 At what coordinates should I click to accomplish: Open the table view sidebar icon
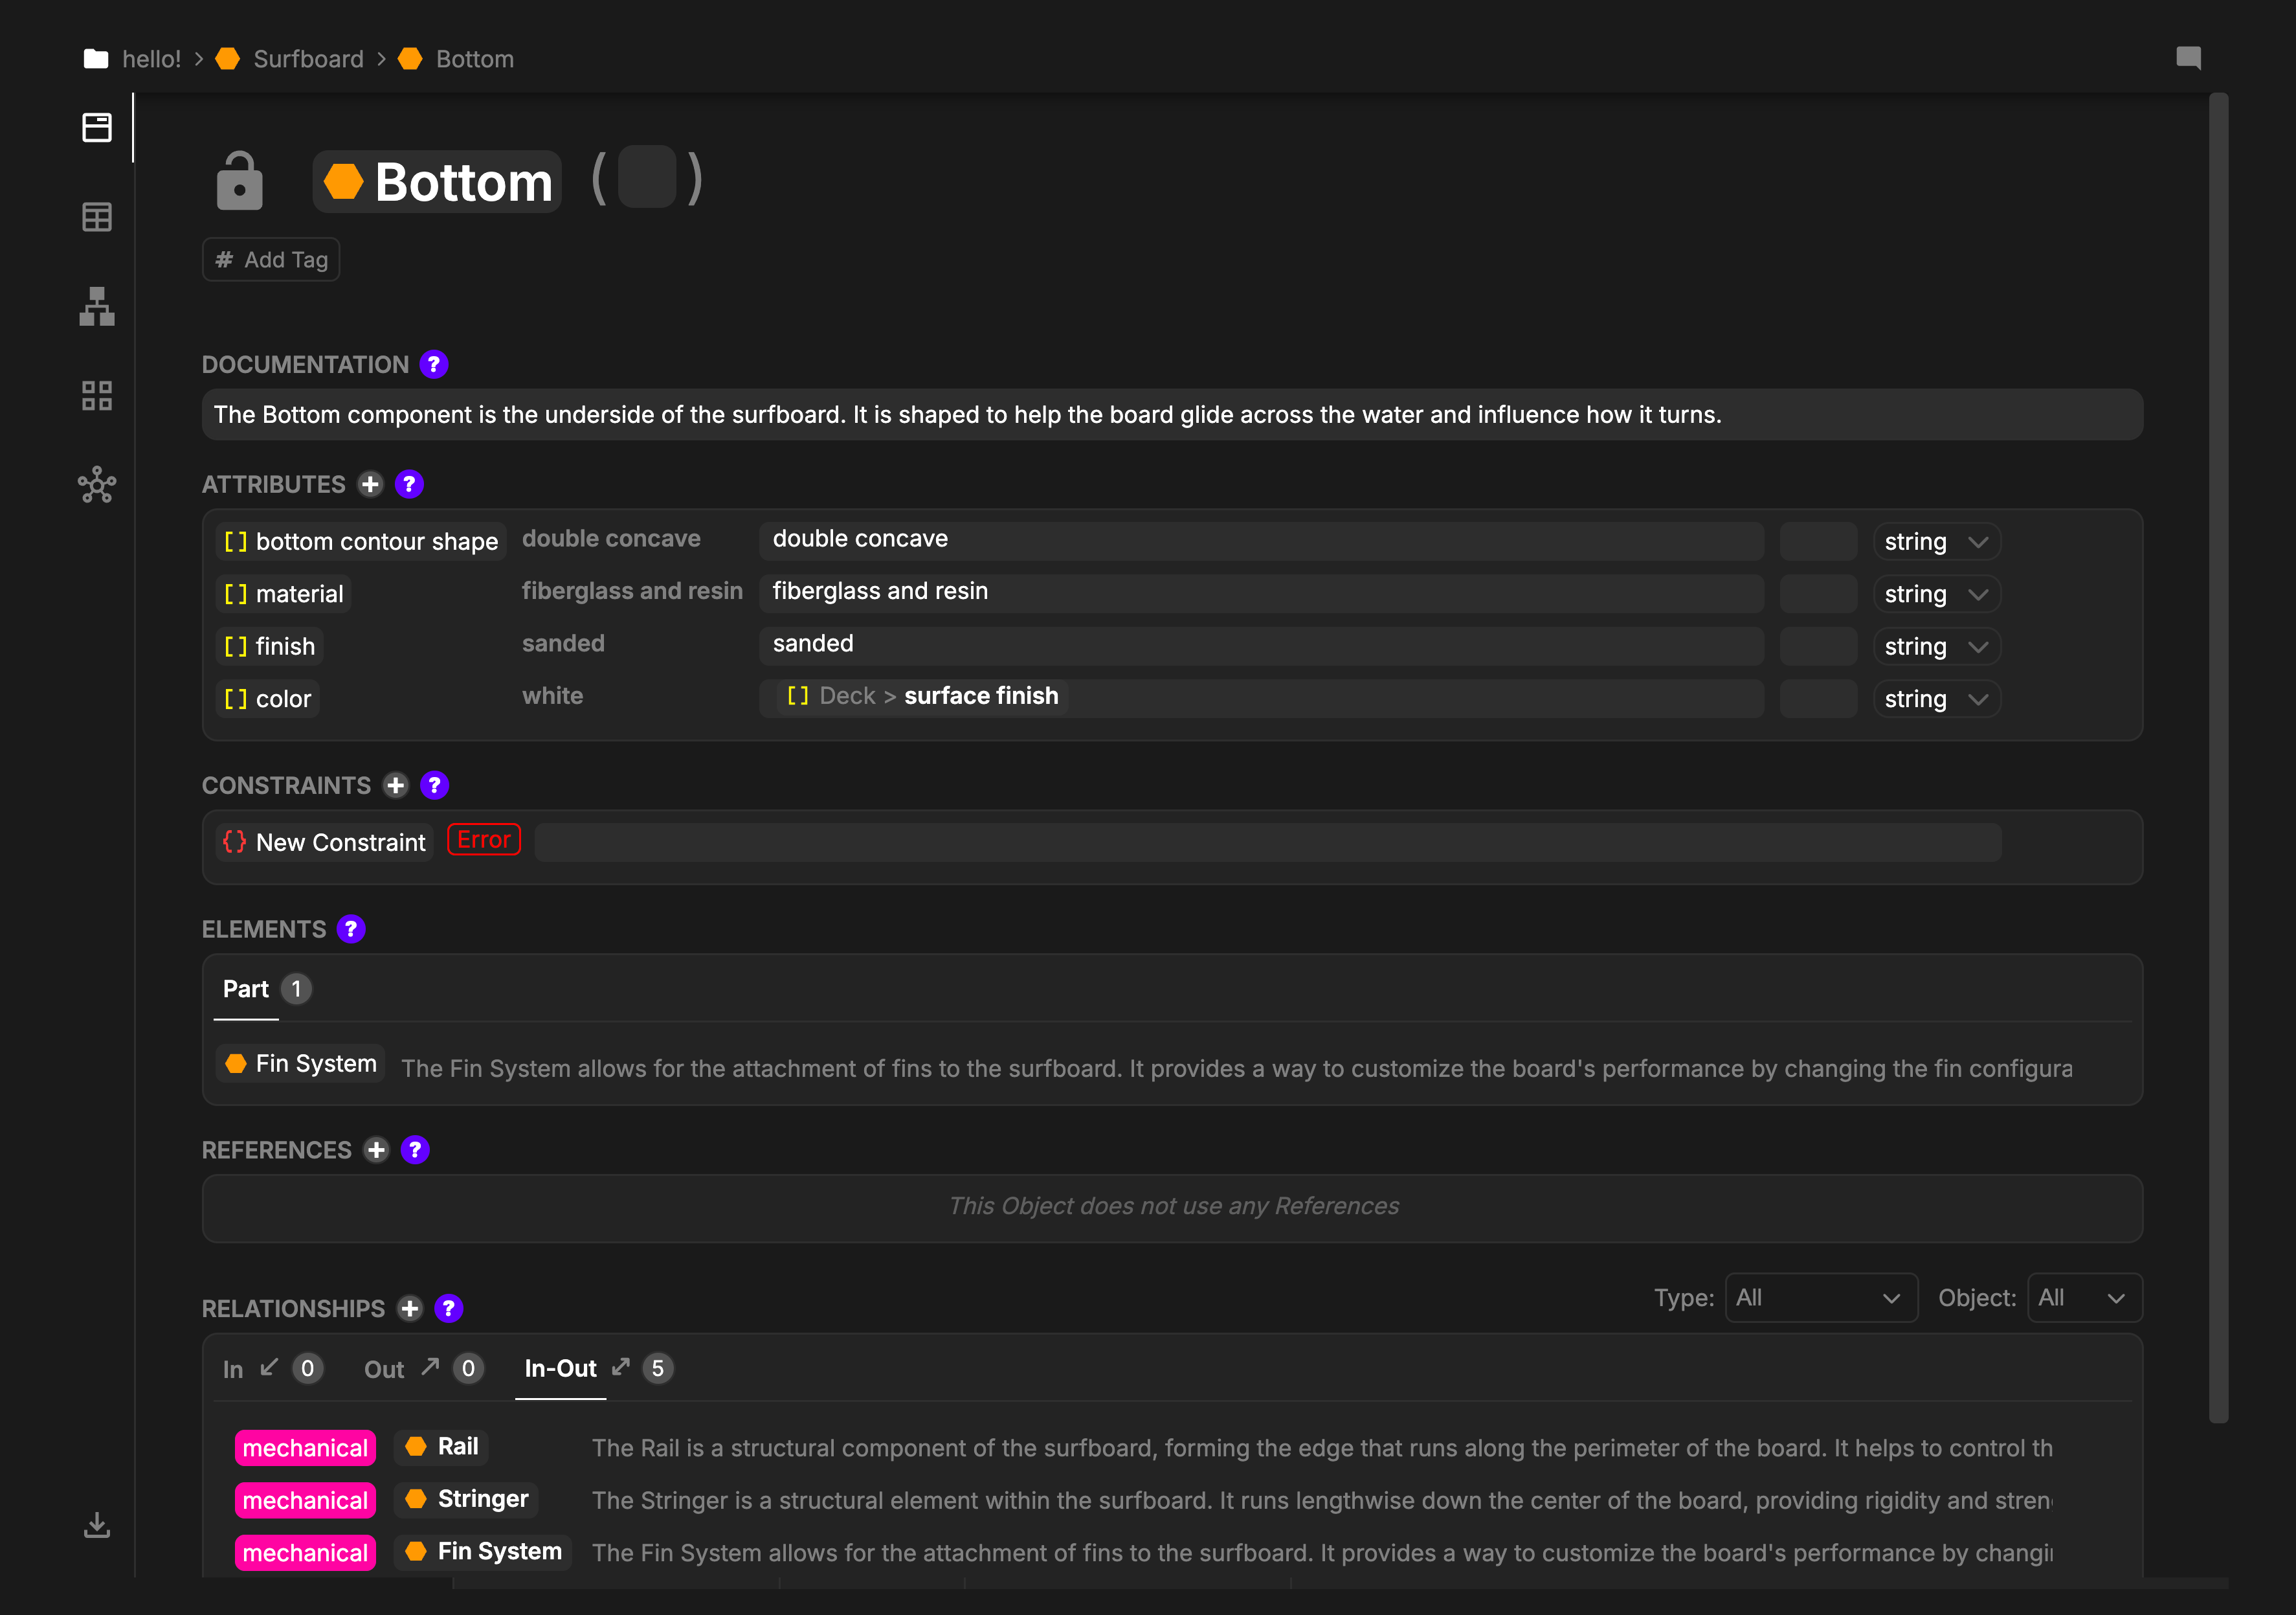[97, 216]
